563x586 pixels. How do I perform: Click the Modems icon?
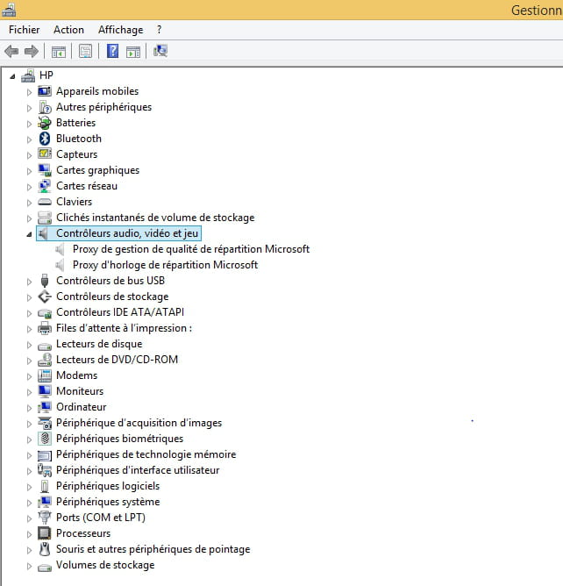tap(45, 375)
